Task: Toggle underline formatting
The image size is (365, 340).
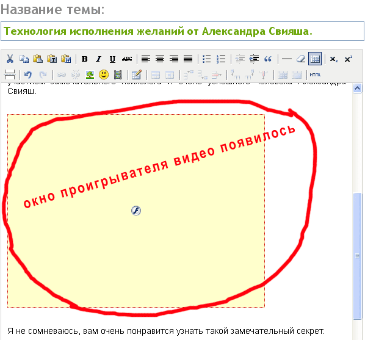Action: tap(113, 59)
